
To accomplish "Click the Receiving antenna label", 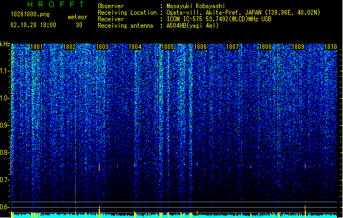I will 125,26.
